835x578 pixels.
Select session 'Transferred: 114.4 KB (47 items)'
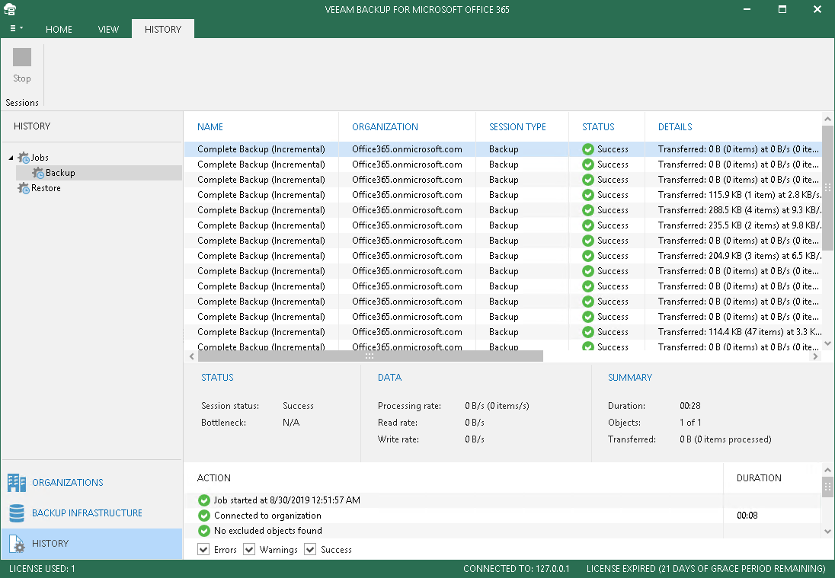point(503,332)
